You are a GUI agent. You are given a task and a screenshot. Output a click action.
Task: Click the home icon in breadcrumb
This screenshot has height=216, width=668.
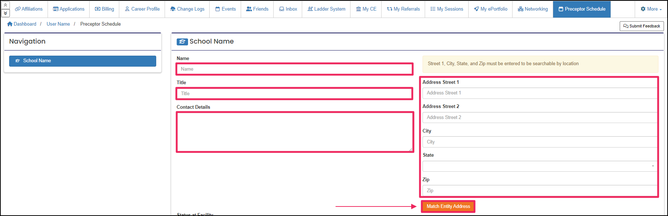click(10, 24)
